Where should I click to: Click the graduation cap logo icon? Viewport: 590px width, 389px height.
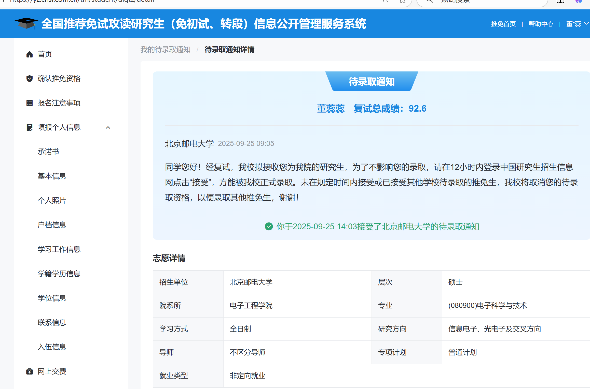26,23
